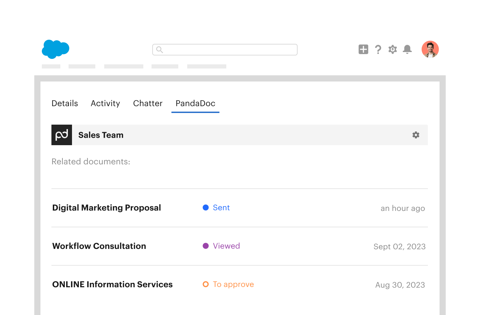The image size is (480, 315).
Task: Click the blue Sent status dot
Action: click(x=206, y=207)
